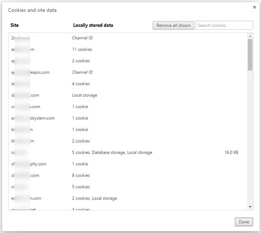Select the row showing 16.0 KB

point(128,153)
